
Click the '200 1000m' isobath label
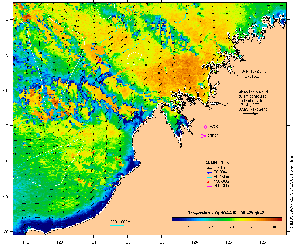[x=120, y=222]
